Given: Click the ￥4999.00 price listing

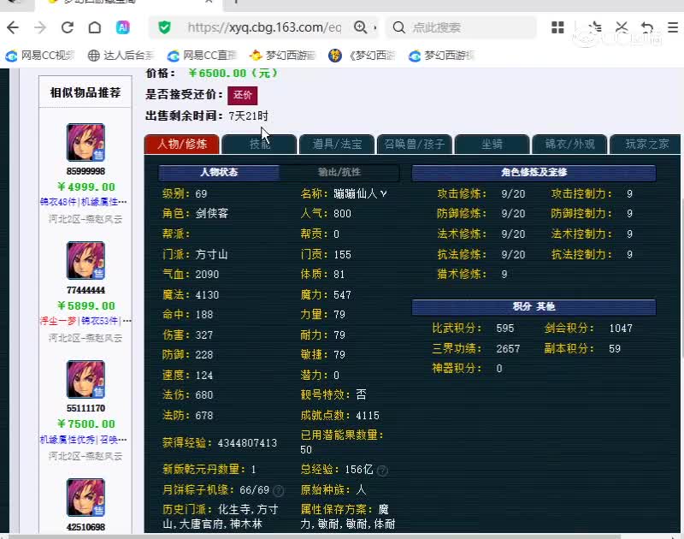Looking at the screenshot, I should point(86,187).
